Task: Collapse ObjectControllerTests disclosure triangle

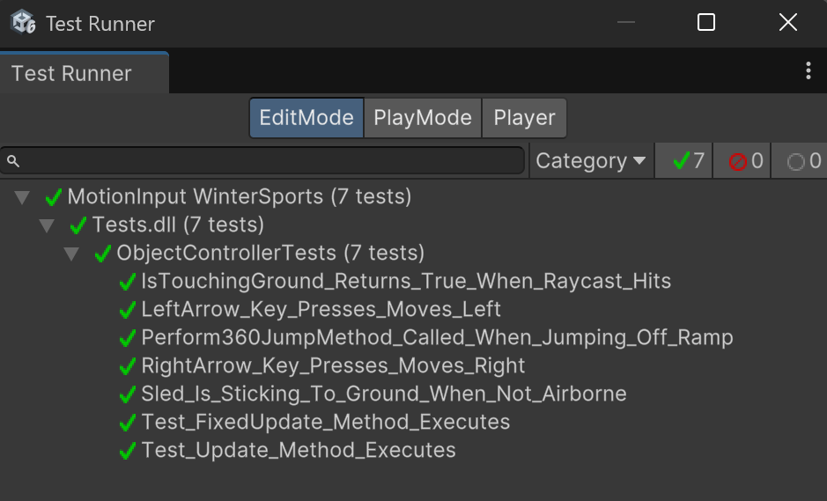Action: 71,254
